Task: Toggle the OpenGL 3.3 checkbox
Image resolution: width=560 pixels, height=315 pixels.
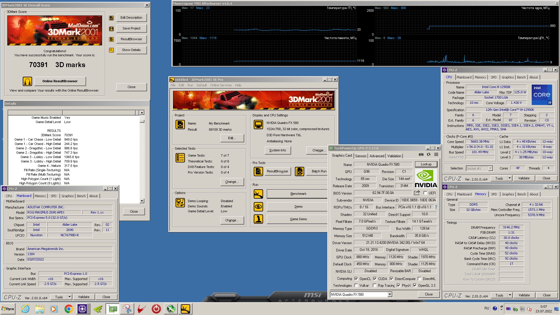Action: tap(415, 286)
